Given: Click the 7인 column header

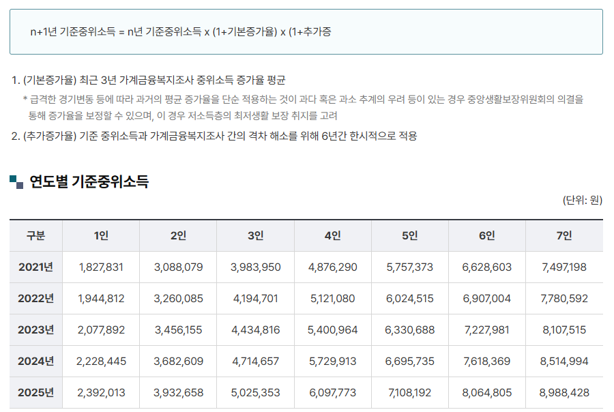Looking at the screenshot, I should point(564,235).
